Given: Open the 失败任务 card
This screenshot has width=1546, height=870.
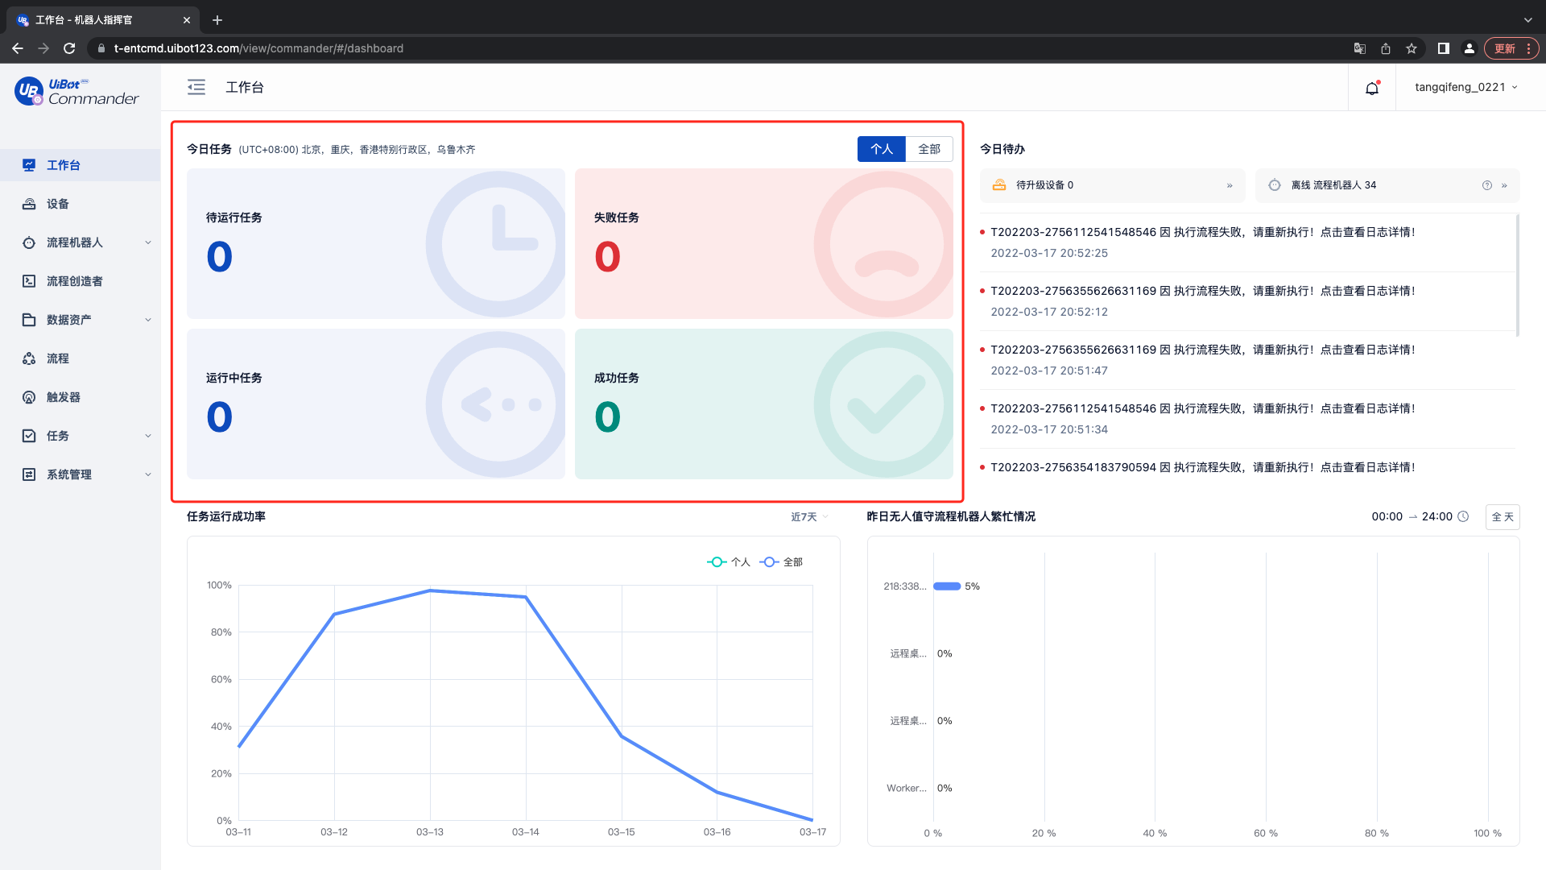Looking at the screenshot, I should [764, 243].
